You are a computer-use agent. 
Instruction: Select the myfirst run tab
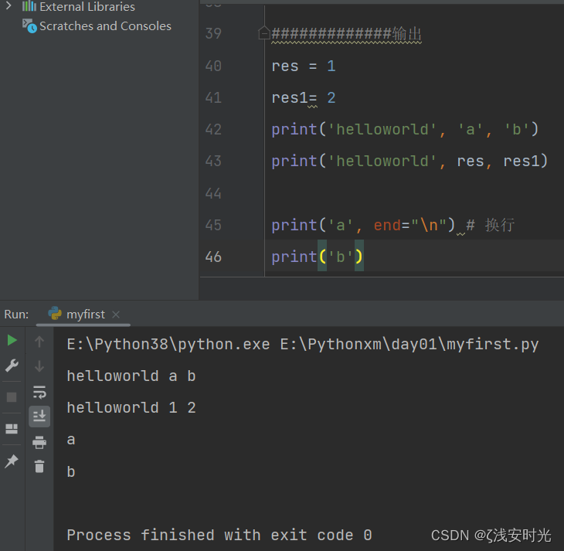83,315
